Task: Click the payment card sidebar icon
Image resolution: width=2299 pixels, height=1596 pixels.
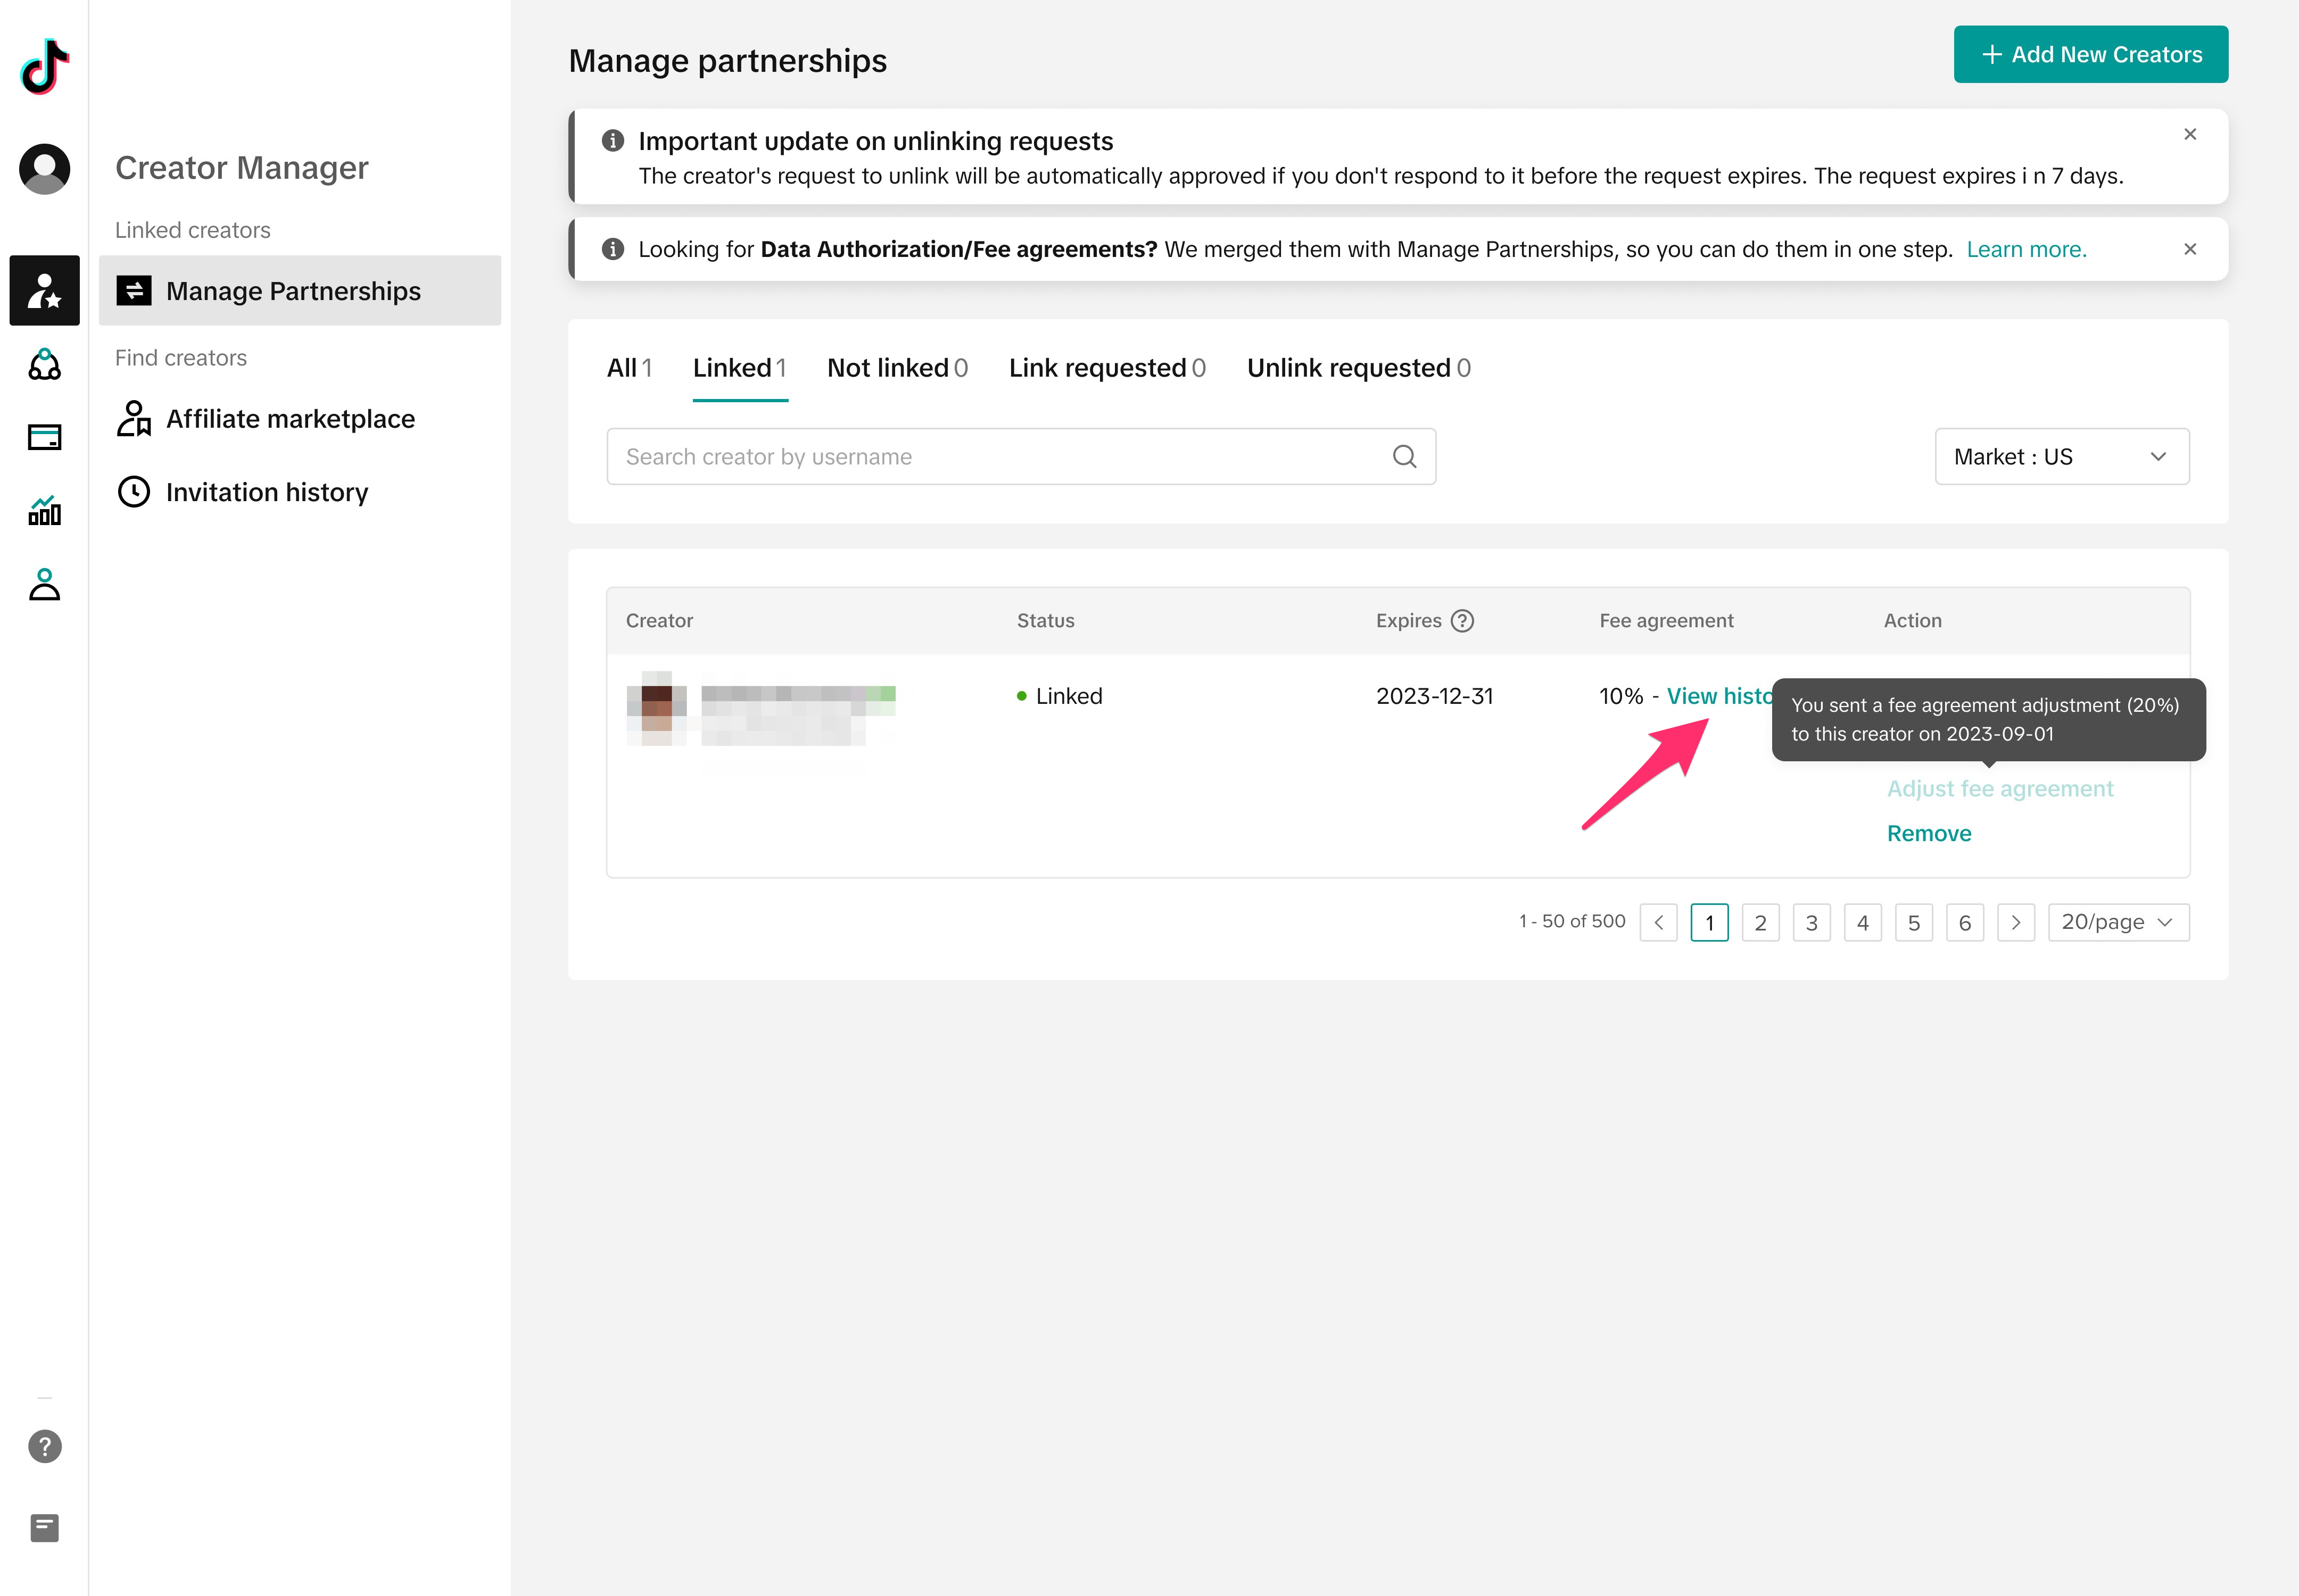Action: coord(44,437)
